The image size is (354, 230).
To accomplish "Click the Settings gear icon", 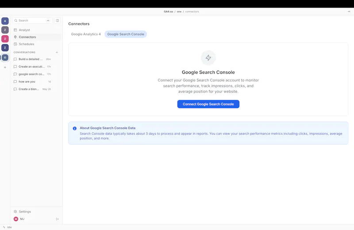I will (x=15, y=211).
